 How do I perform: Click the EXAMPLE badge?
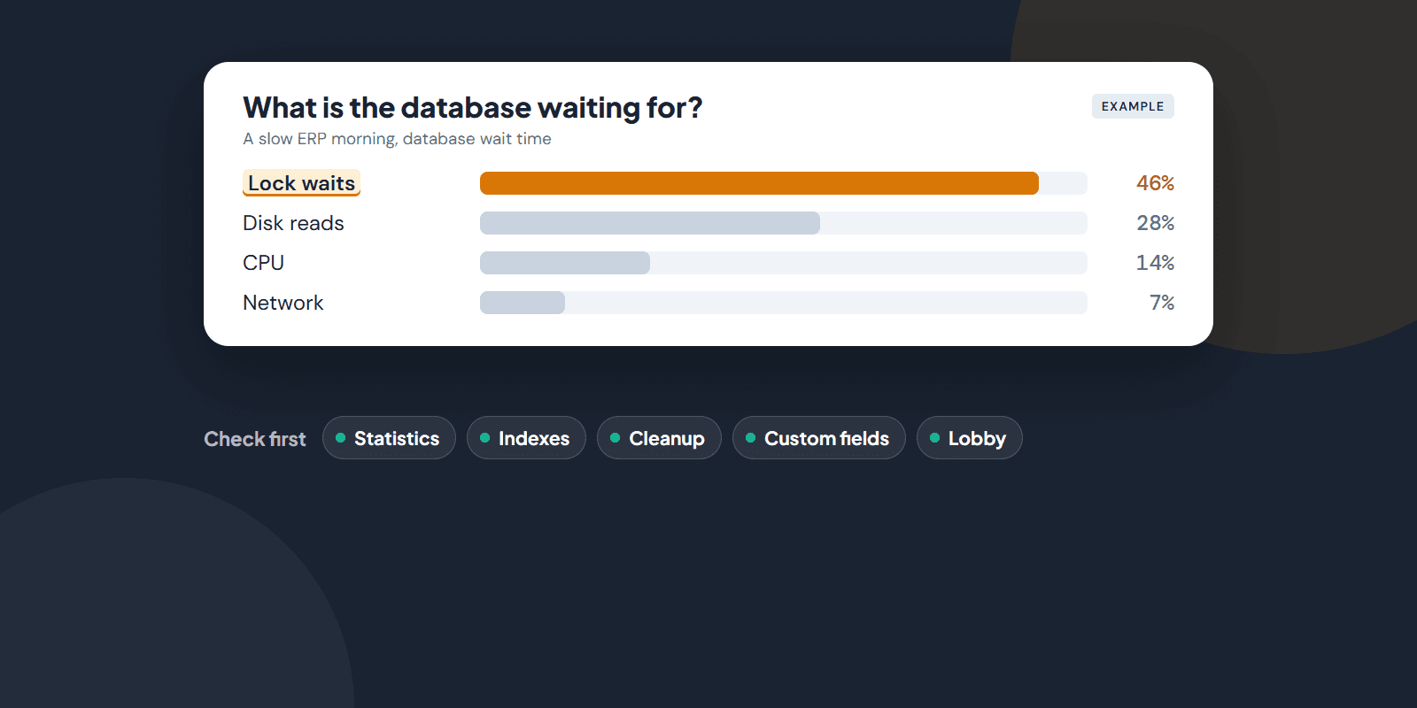coord(1133,106)
